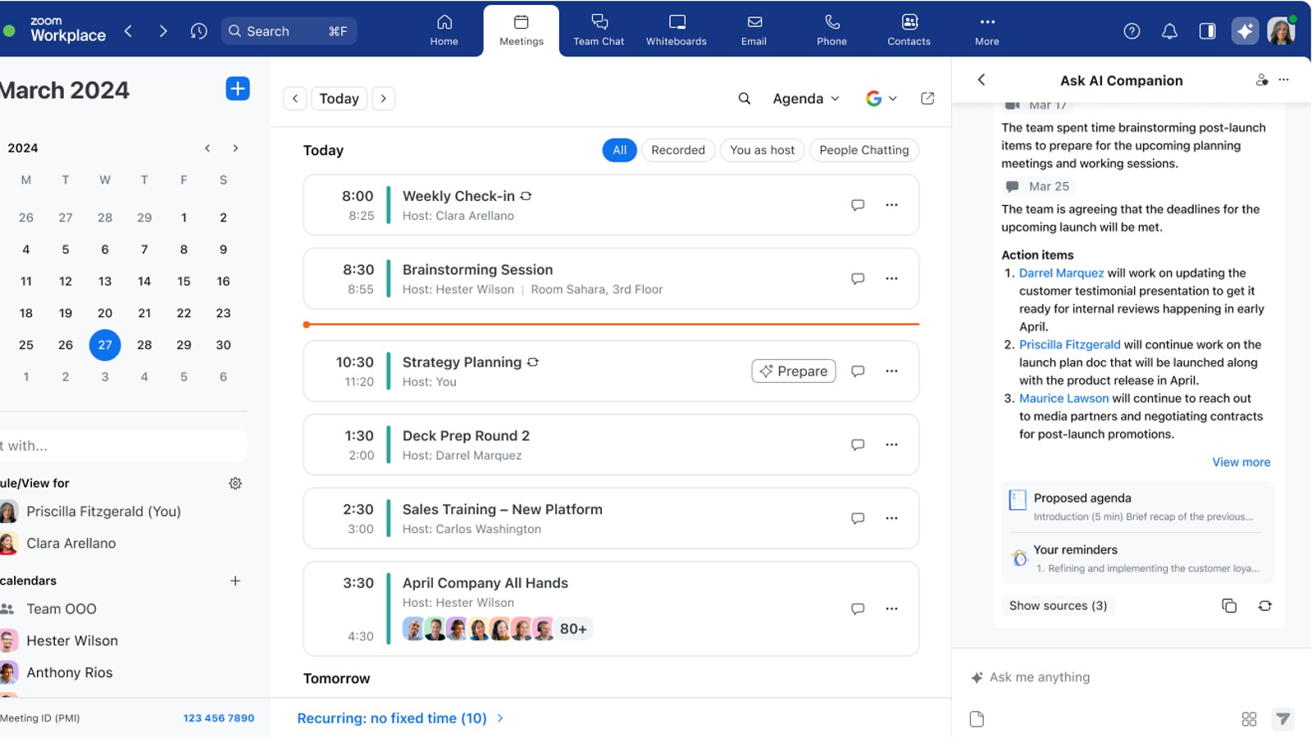
Task: Click the View more link
Action: pos(1241,462)
